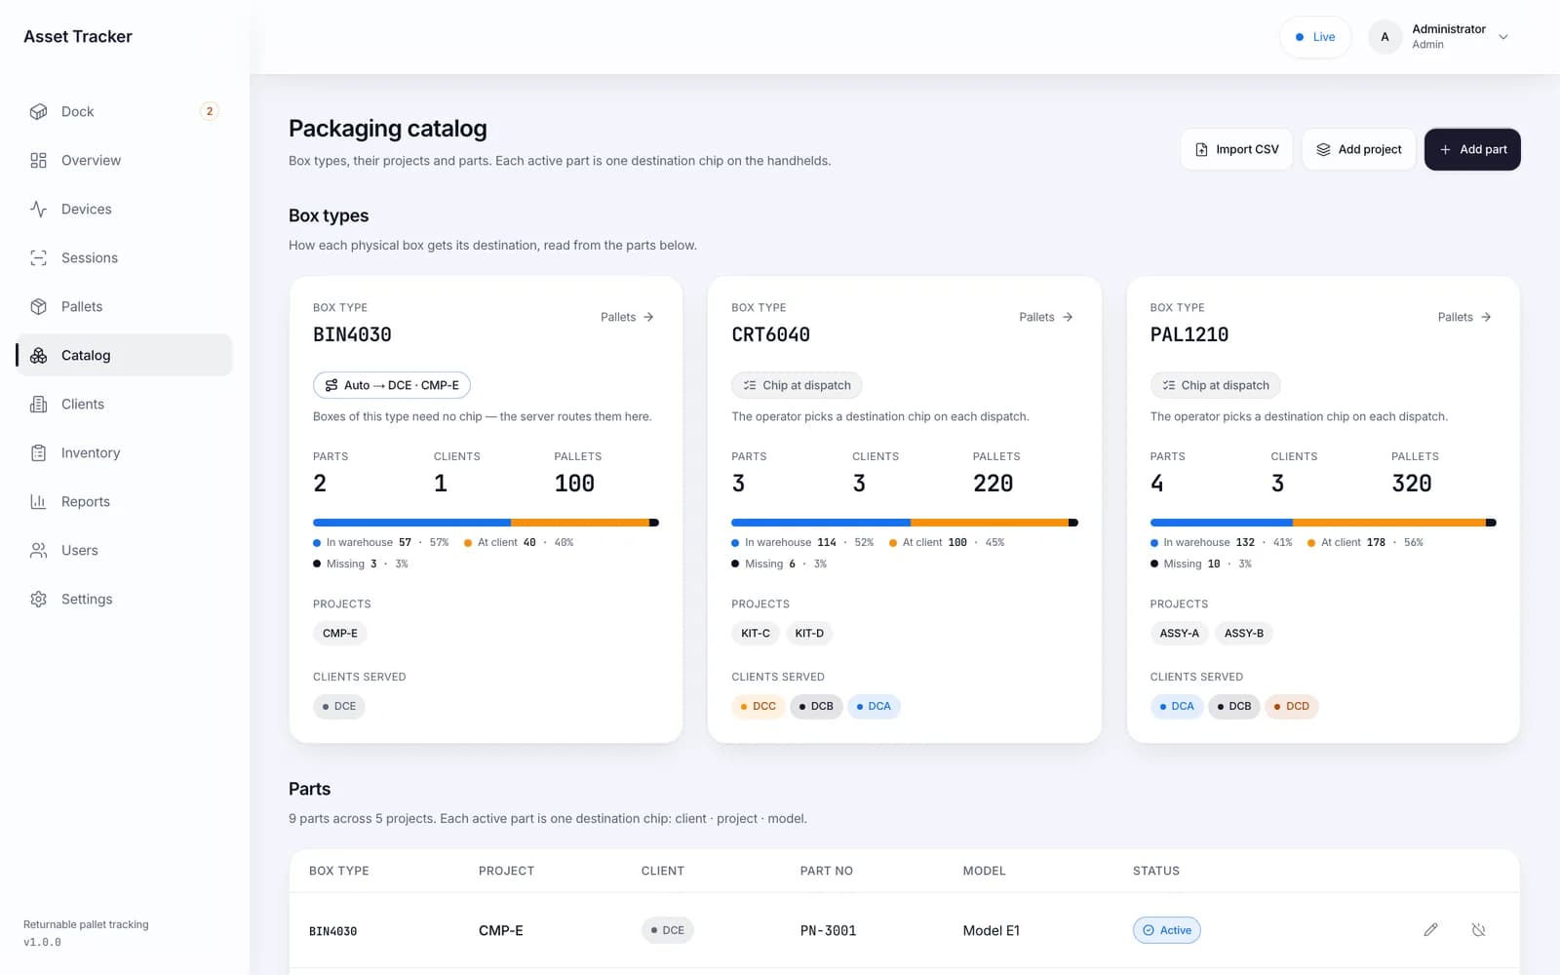
Task: Click the Auto → DCE · CMP-E chip
Action: [x=392, y=385]
